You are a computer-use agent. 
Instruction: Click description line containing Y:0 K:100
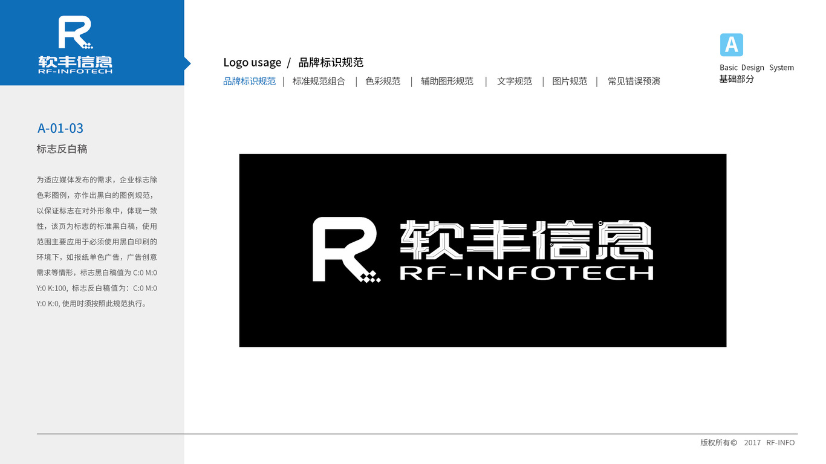click(x=97, y=288)
